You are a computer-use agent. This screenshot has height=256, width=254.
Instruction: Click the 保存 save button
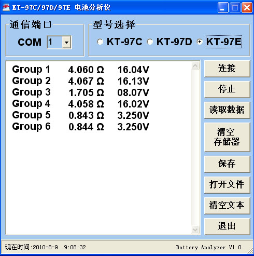pyautogui.click(x=227, y=164)
